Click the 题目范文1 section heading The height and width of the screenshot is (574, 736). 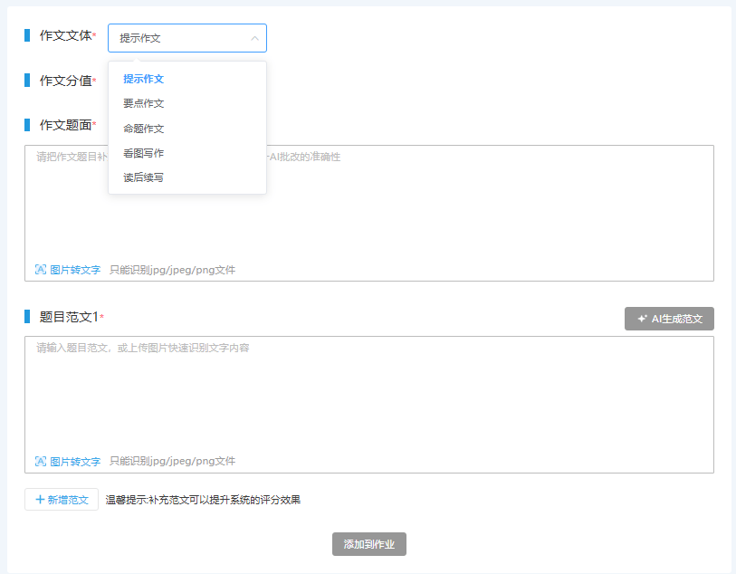(69, 317)
